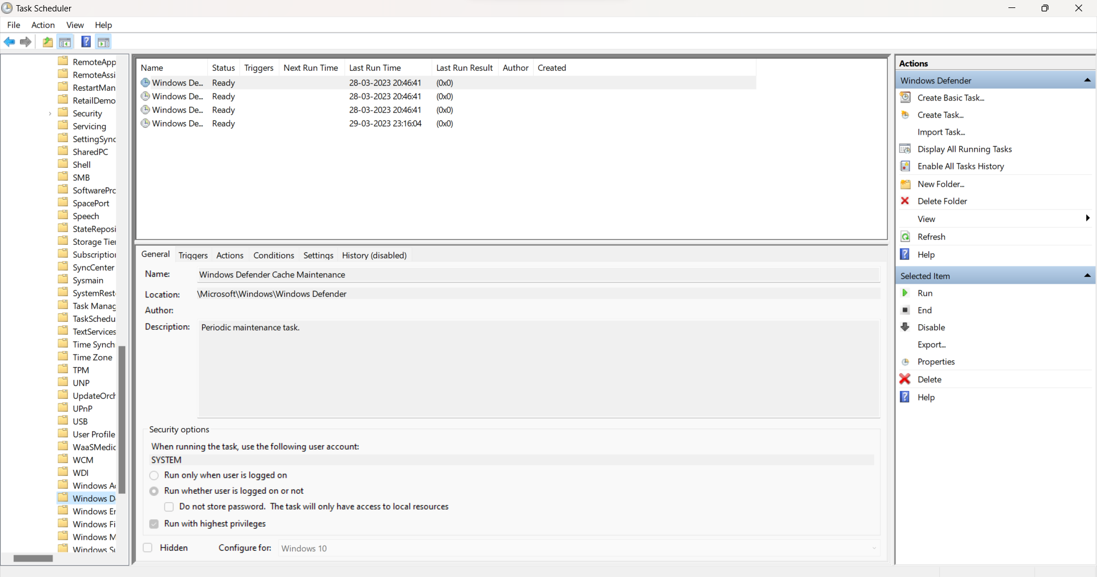
Task: Click the Name column header
Action: pyautogui.click(x=172, y=68)
